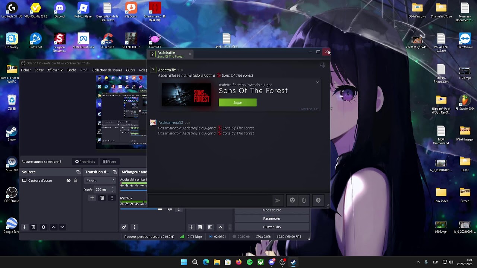Viewport: 477px width, 268px height.
Task: Select the Capture d'écran source row
Action: pyautogui.click(x=51, y=181)
